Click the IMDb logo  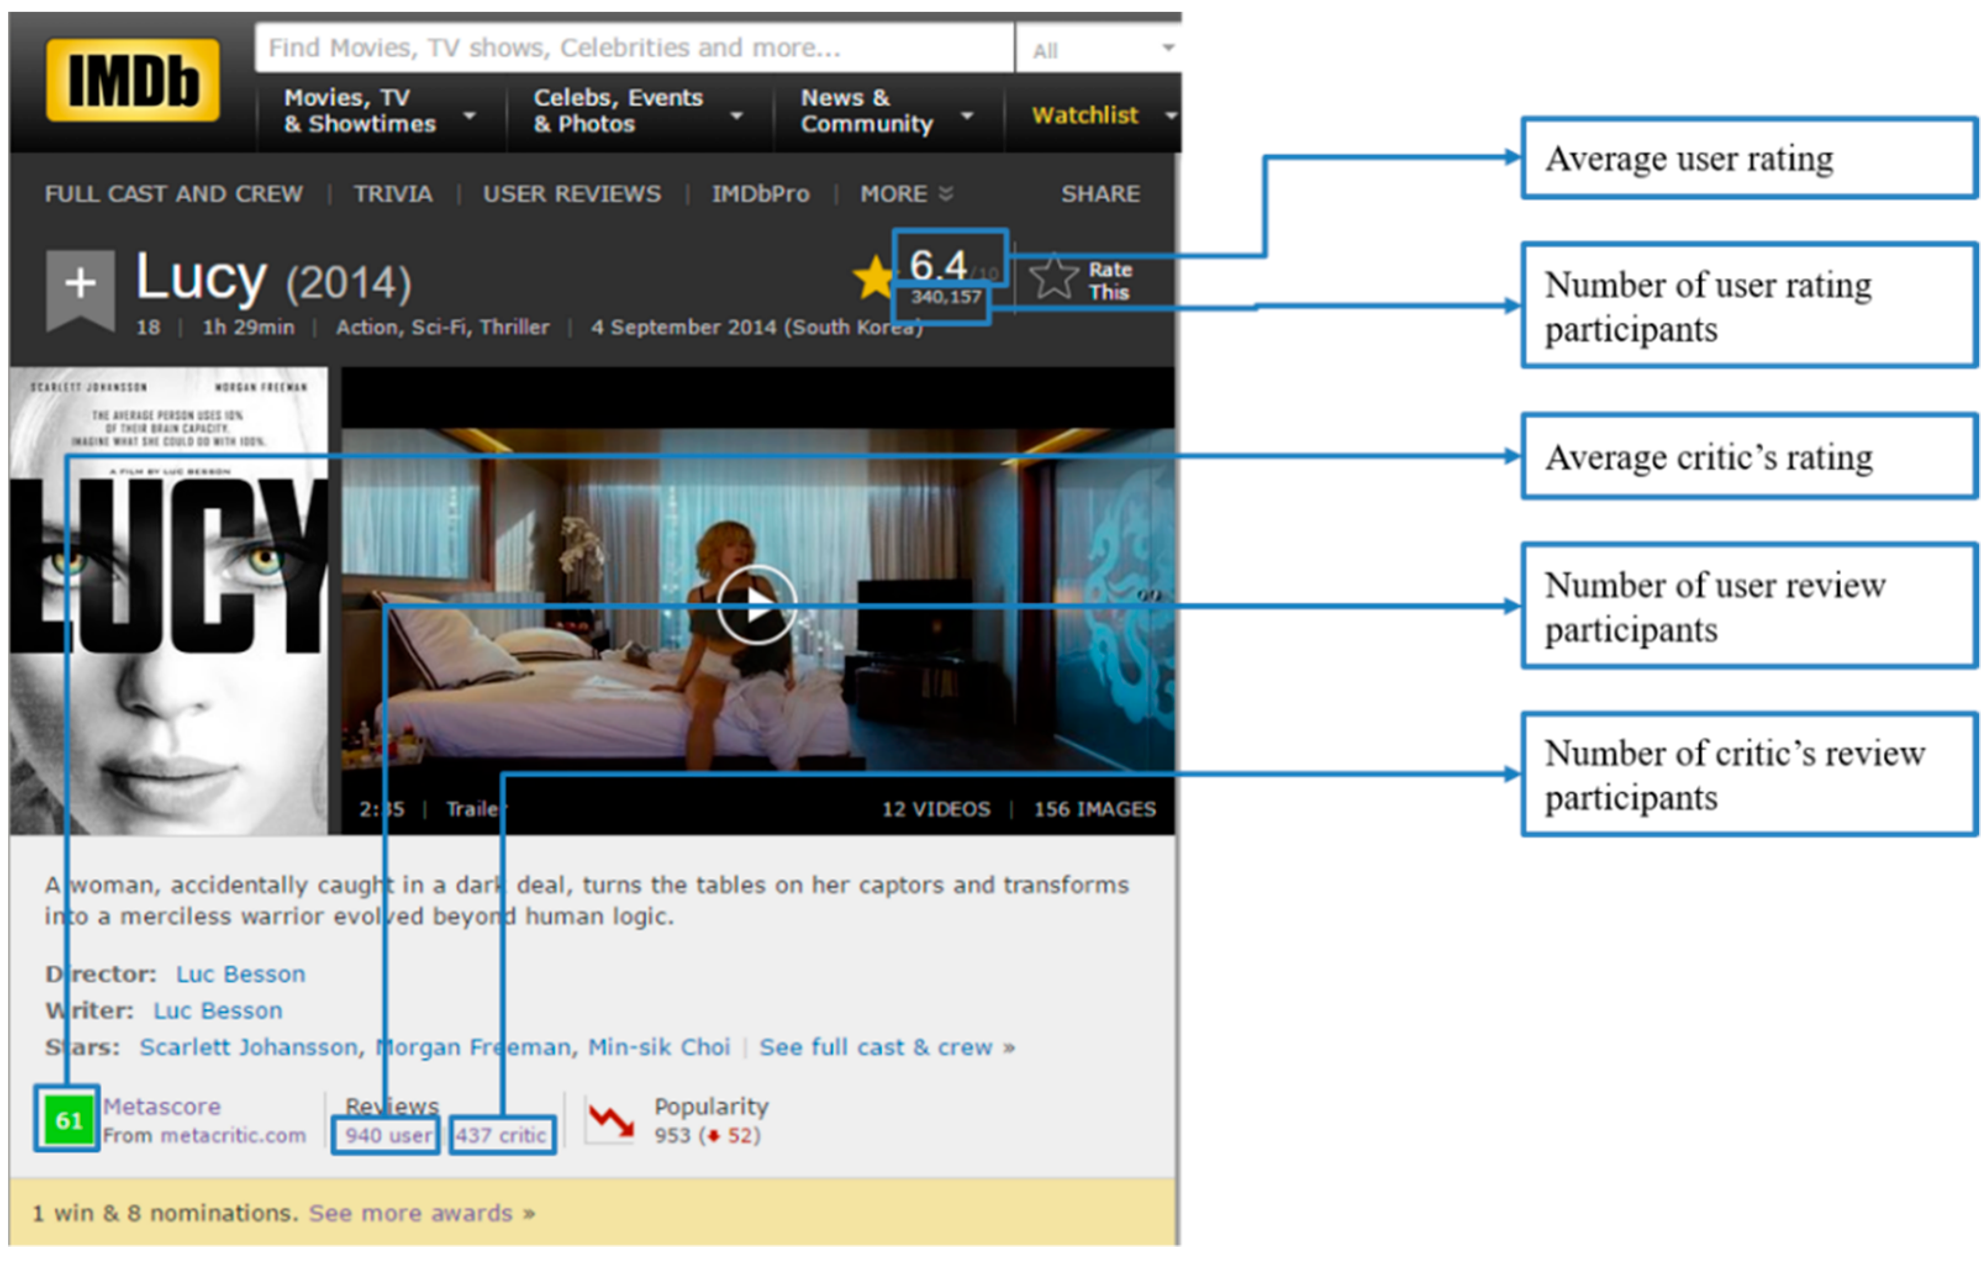tap(133, 80)
